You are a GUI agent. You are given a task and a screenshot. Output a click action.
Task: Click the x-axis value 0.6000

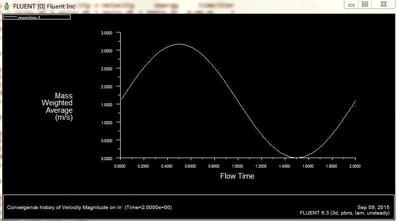coord(190,166)
